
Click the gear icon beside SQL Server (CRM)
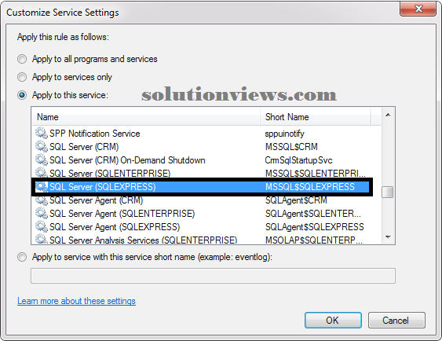click(41, 146)
